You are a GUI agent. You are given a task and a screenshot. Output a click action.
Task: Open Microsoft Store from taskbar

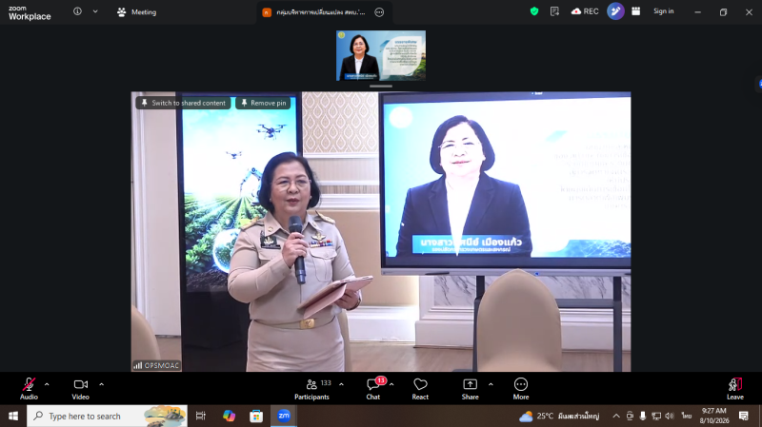click(256, 416)
